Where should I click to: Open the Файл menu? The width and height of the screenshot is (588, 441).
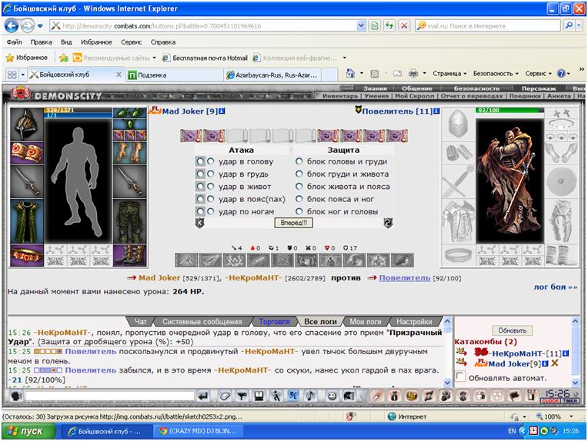pyautogui.click(x=15, y=42)
